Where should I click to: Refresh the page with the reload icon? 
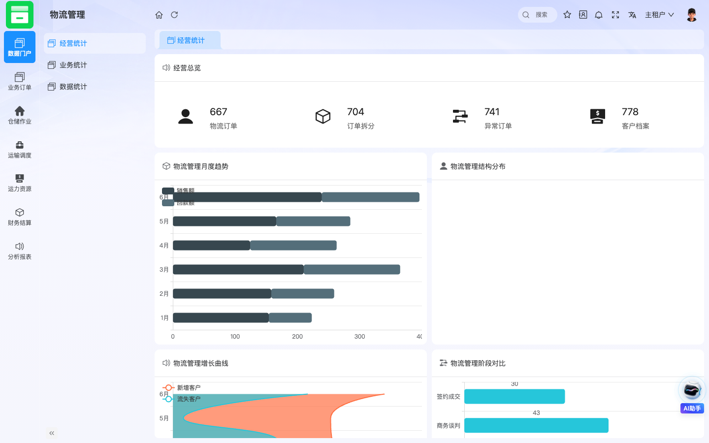click(174, 15)
